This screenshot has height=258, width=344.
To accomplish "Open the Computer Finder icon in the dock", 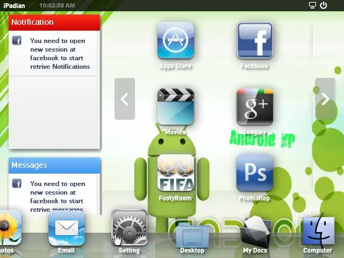I will pyautogui.click(x=319, y=231).
